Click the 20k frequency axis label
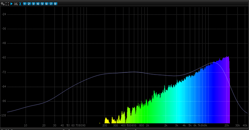The image size is (249, 130). pos(227,125)
